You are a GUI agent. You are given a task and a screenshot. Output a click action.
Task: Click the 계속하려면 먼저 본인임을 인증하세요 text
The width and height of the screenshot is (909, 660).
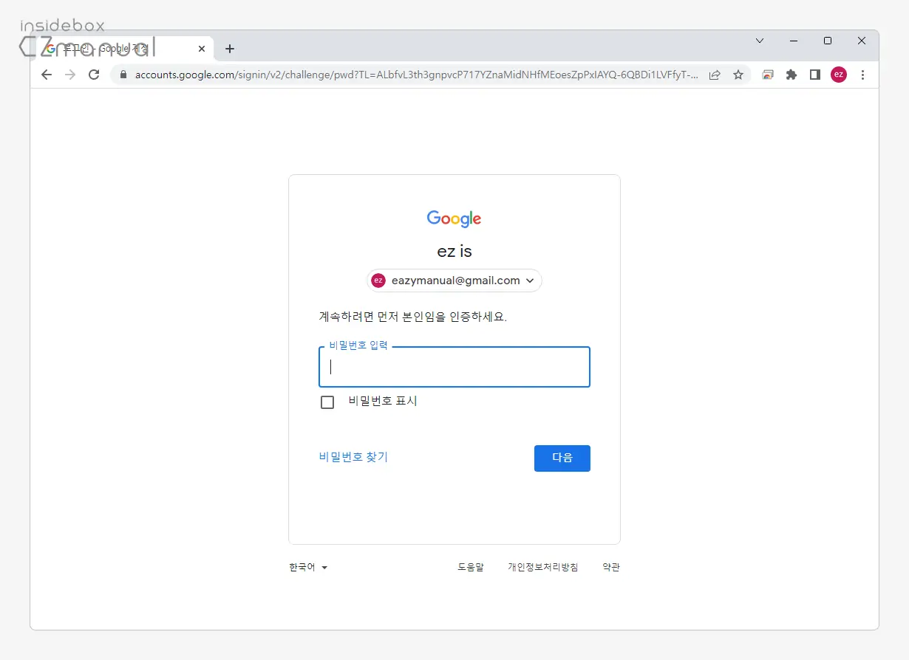(x=413, y=317)
